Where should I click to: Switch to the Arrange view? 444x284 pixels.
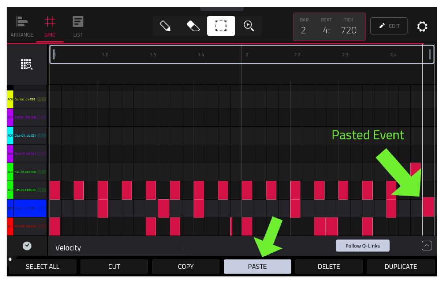[22, 27]
